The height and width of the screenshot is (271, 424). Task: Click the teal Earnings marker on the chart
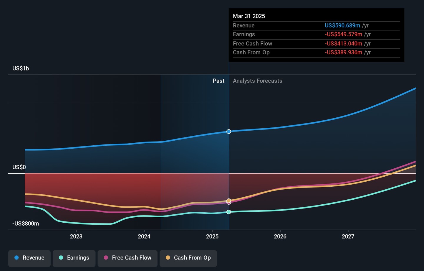(x=229, y=212)
